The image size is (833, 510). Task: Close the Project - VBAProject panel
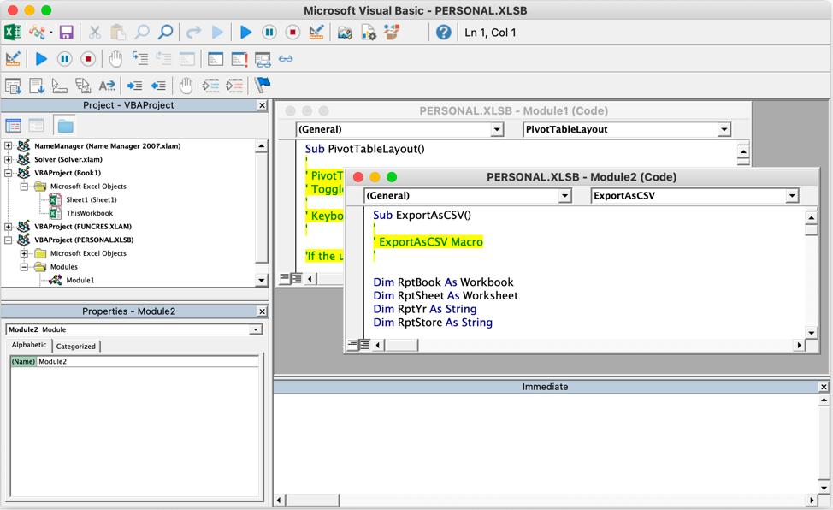point(262,105)
